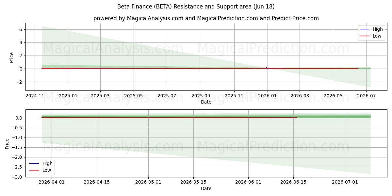Viewport: 392px width, 196px height.
Task: Click the '−2' y-axis tick in top chart
Action: coord(19,82)
